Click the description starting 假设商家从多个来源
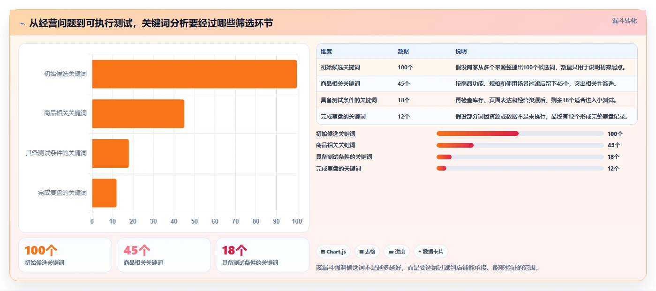The height and width of the screenshot is (291, 656). pyautogui.click(x=541, y=67)
